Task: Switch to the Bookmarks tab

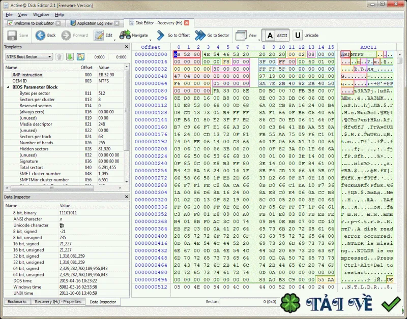Action: [x=17, y=301]
